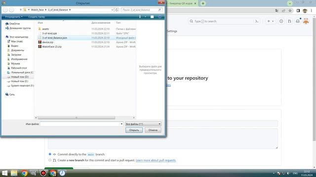Viewport: 316px width, 177px height.
Task: Close the QR code generator tab
Action: click(195, 3)
